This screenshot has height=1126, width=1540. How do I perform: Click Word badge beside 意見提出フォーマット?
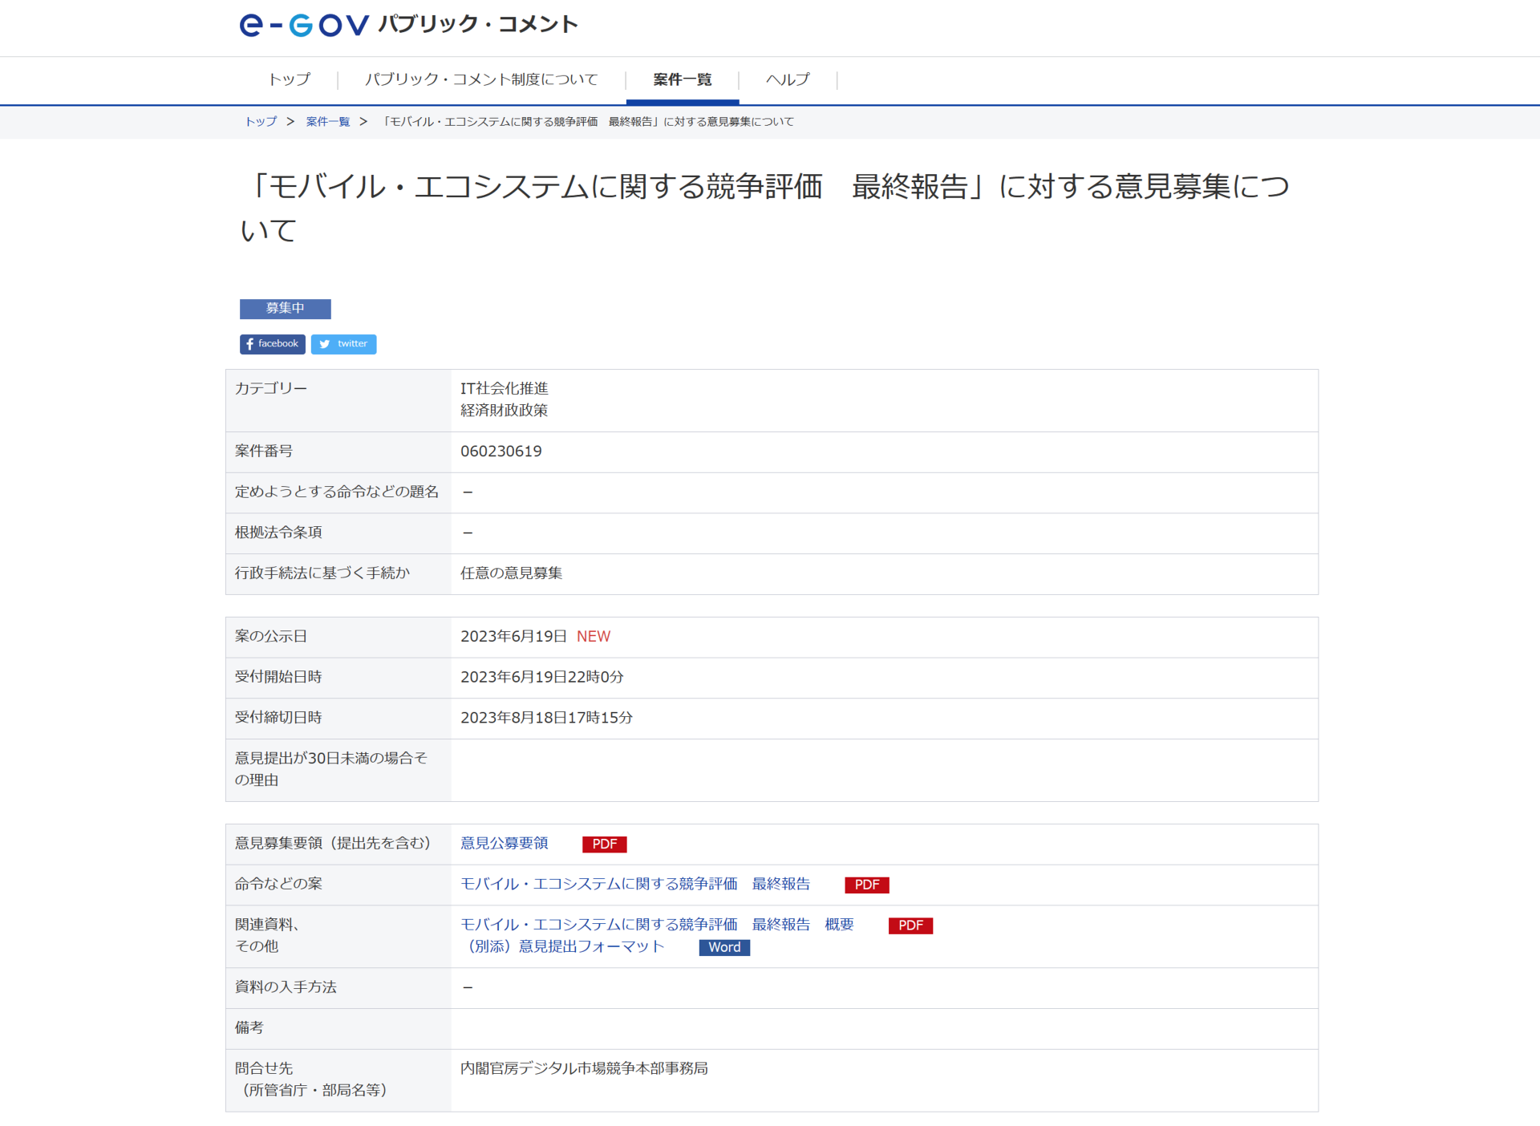click(x=723, y=947)
